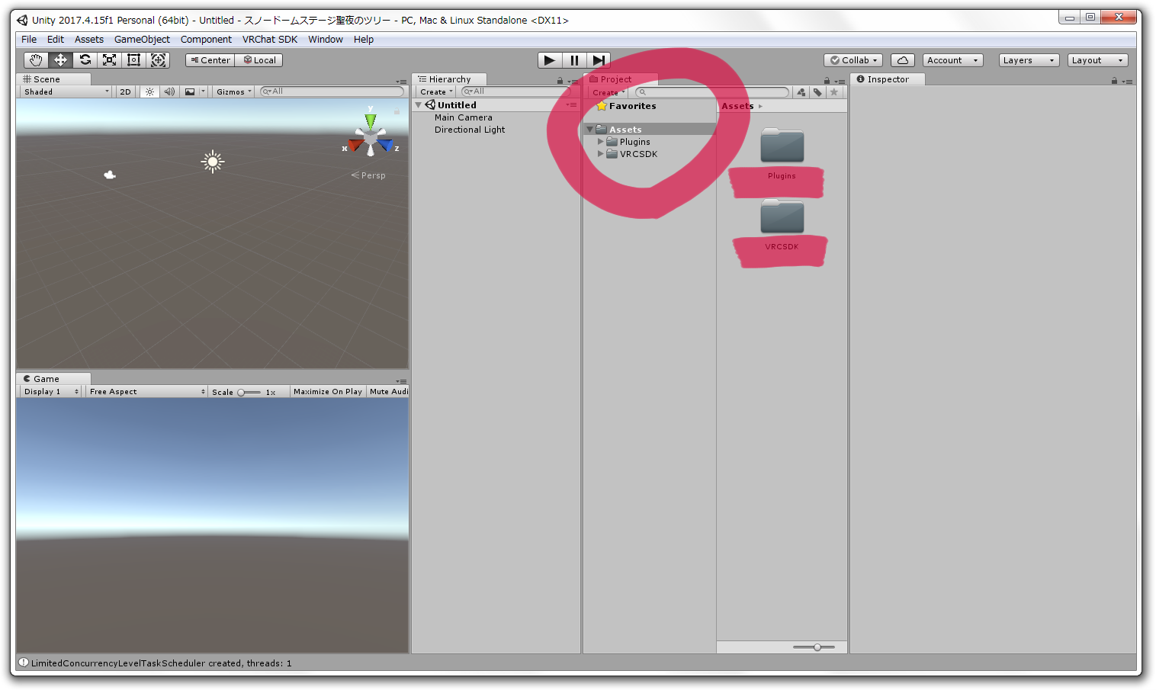Toggle the Inspector panel lock

click(x=1114, y=81)
